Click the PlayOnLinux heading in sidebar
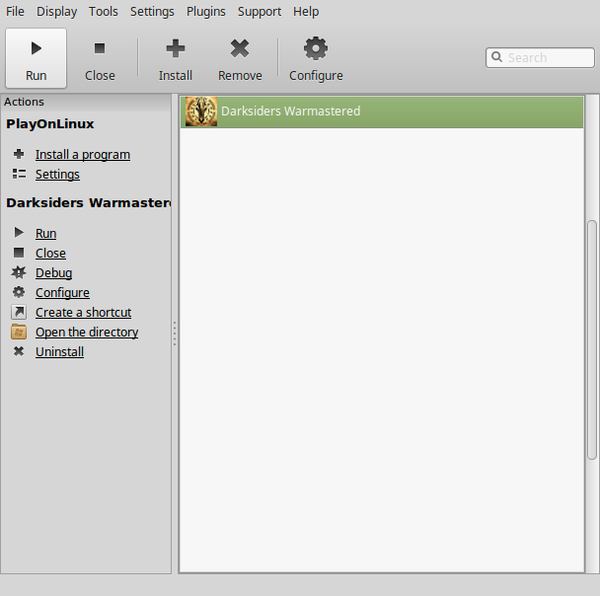Screen dimensions: 600x596 50,124
